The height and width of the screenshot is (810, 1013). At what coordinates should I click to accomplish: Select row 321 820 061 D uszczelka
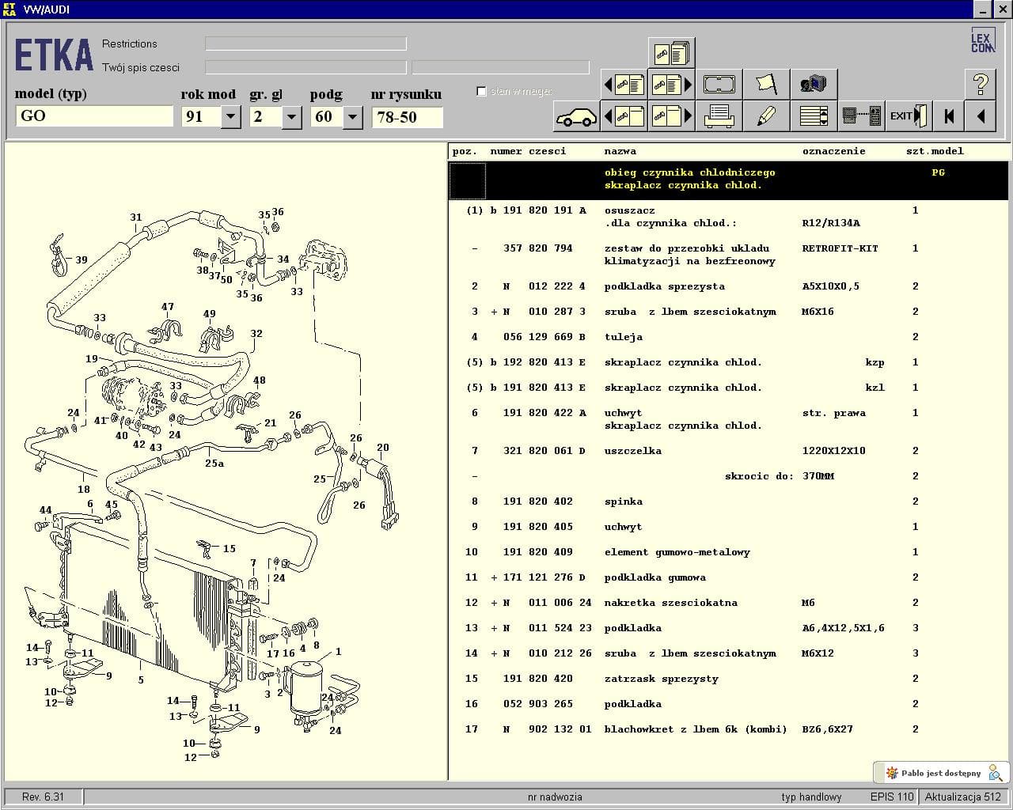click(728, 451)
